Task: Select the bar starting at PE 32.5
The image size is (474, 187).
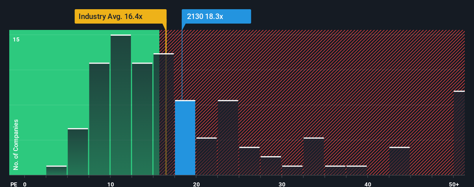Action: [314, 156]
